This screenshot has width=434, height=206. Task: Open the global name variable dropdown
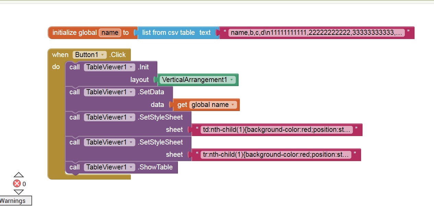(233, 105)
